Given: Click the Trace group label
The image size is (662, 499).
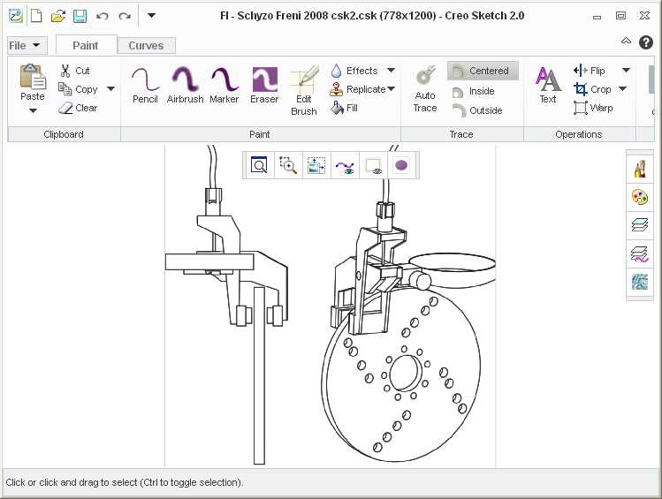Looking at the screenshot, I should (x=461, y=134).
